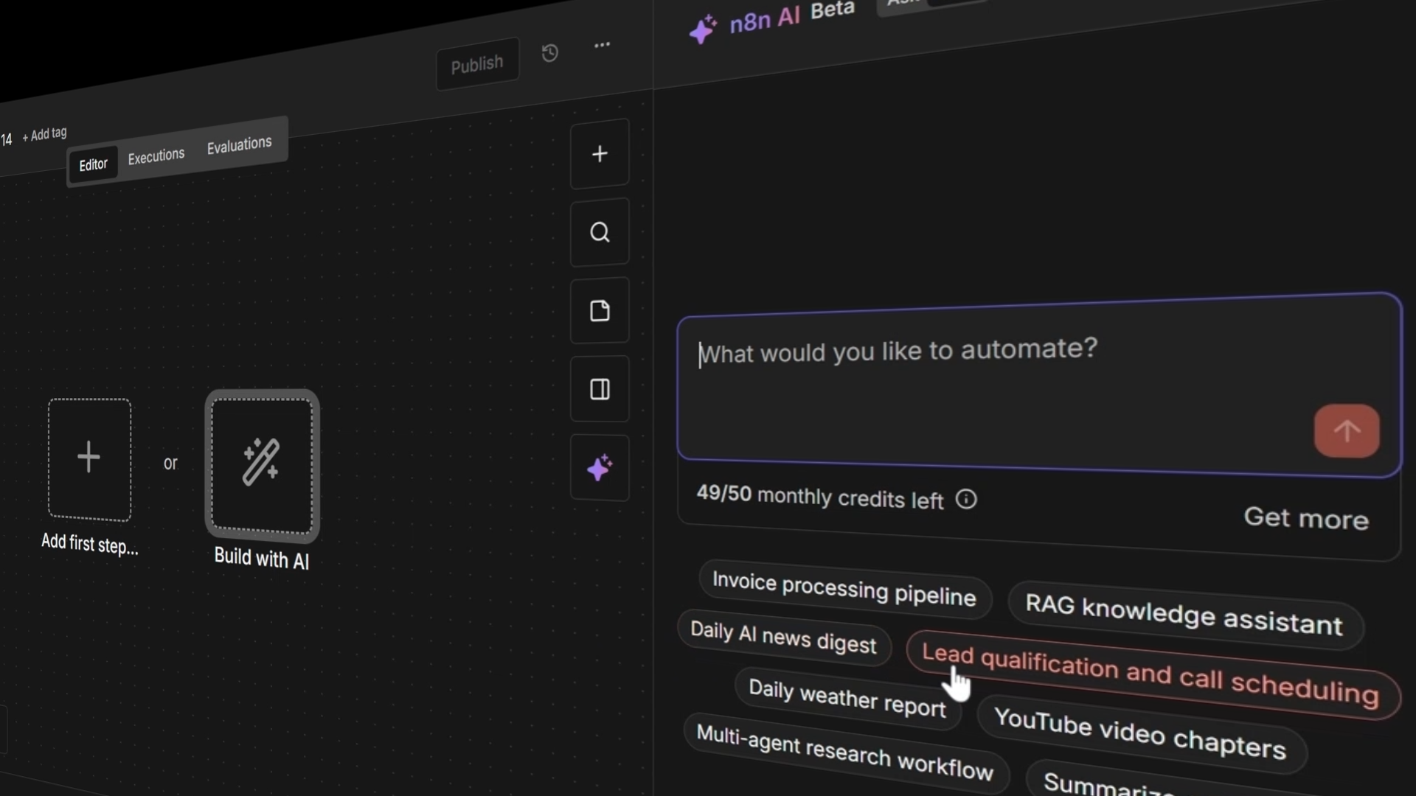Choose Invoice processing pipeline suggestion
Viewport: 1416px width, 796px height.
[844, 589]
